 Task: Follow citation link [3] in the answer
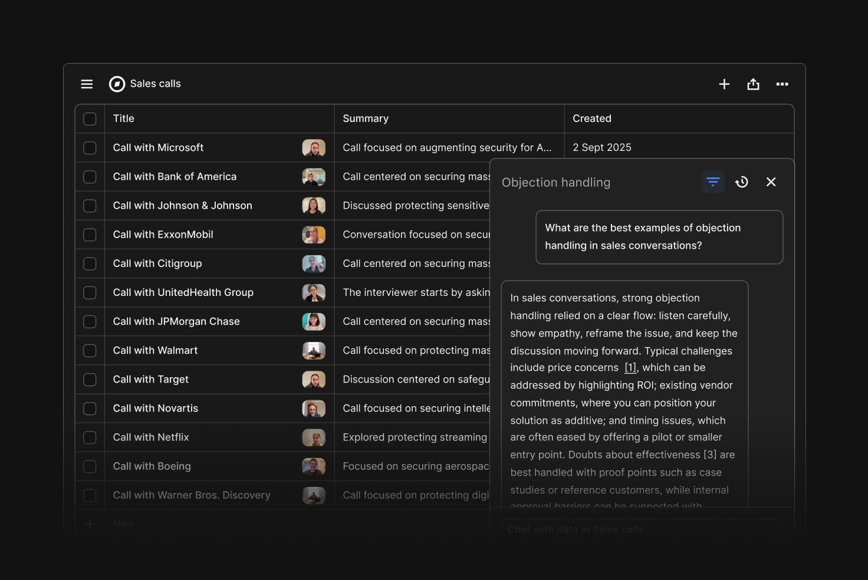[710, 455]
